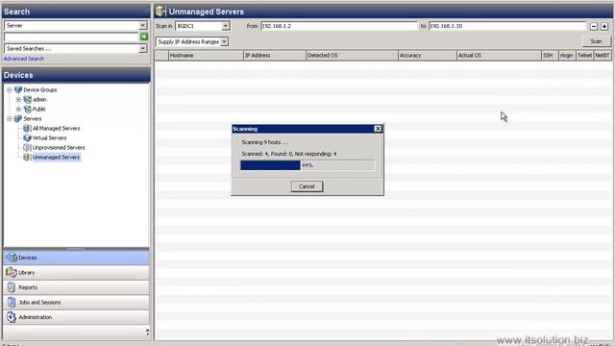Select the Device Groups icon
Image resolution: width=615 pixels, height=346 pixels.
click(18, 89)
